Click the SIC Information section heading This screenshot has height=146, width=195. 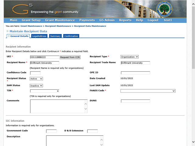tap(15, 121)
